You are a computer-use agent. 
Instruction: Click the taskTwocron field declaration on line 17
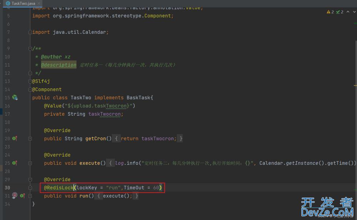pos(105,114)
